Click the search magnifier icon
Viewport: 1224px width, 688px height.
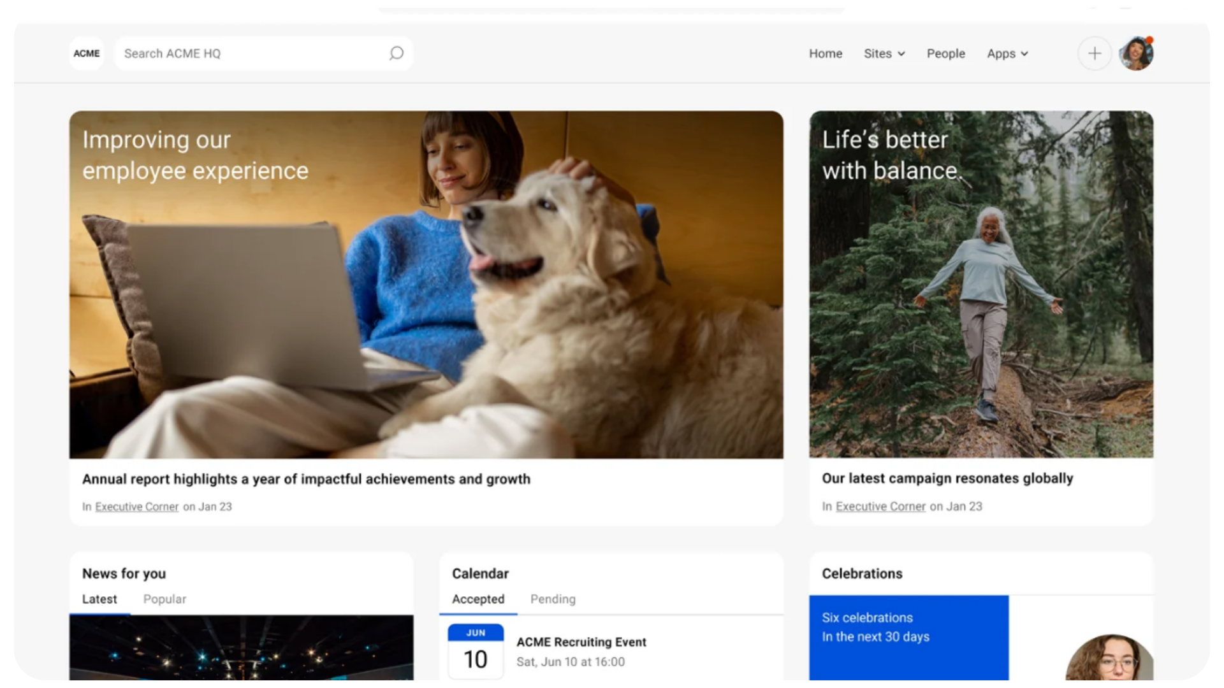397,54
